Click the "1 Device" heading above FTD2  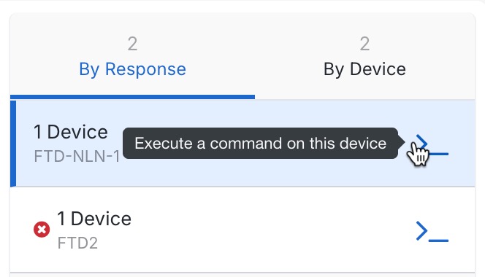pyautogui.click(x=94, y=219)
